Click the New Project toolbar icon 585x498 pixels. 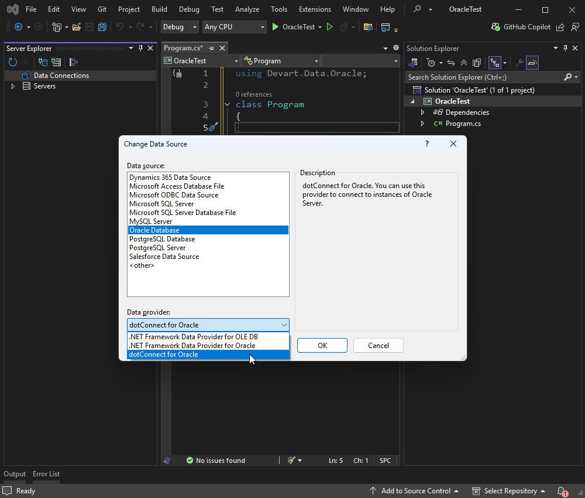pos(57,26)
